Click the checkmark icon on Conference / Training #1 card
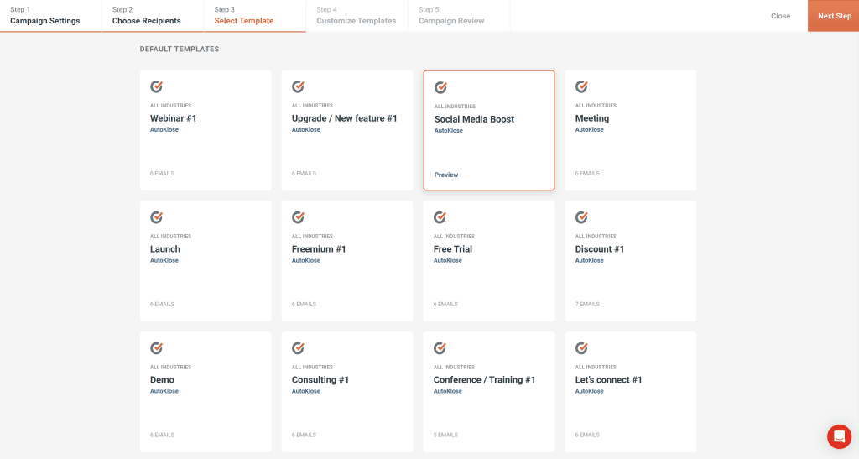 [440, 348]
